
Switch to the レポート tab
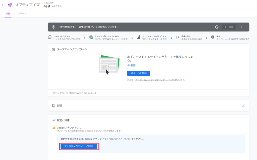click(22, 13)
